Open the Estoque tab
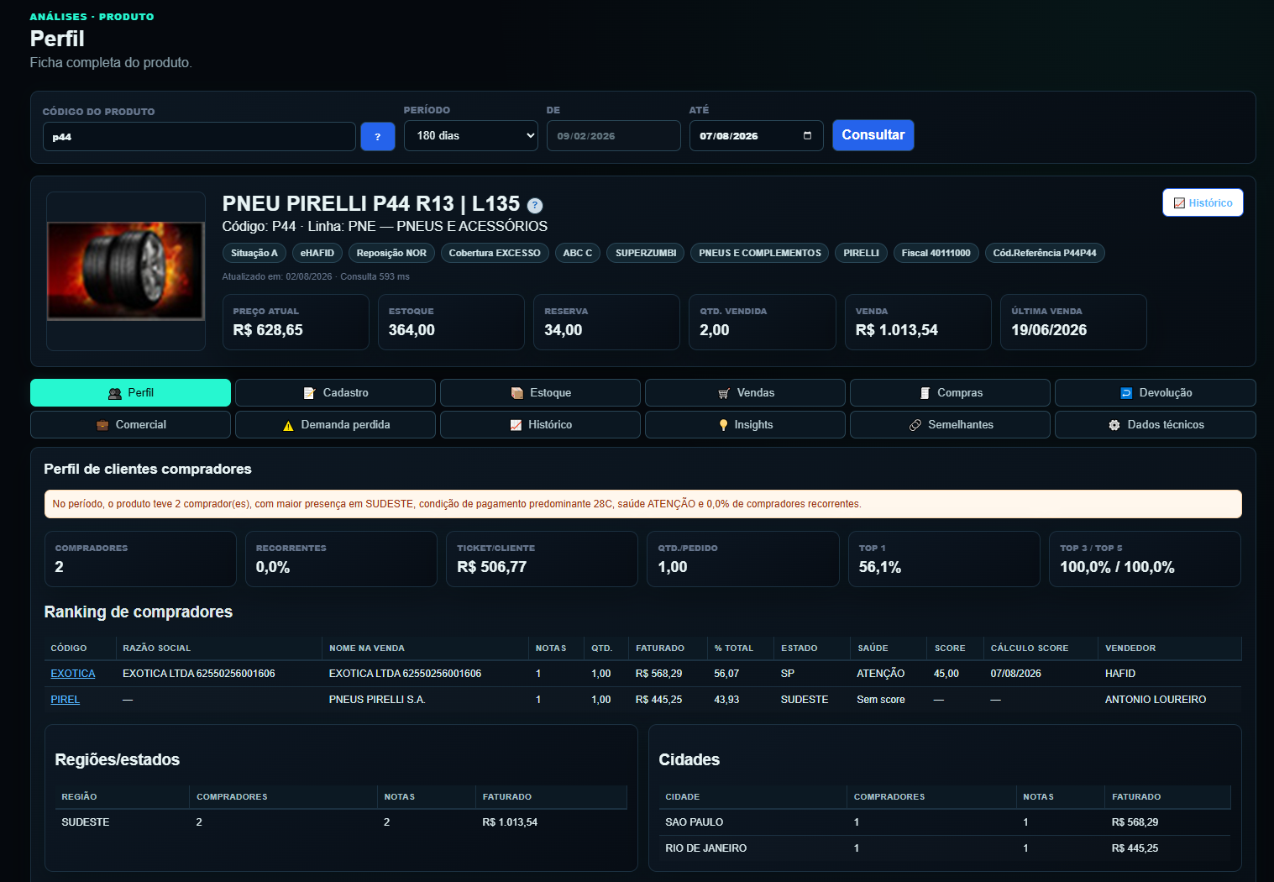 (540, 393)
